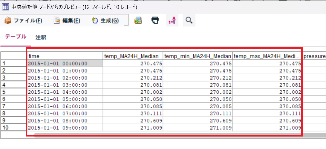Select row header number 9
The image size is (326, 149).
pyautogui.click(x=14, y=120)
